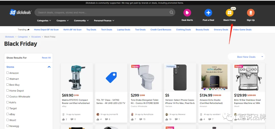
Task: Expand the Categories dropdown menu
Action: click(x=44, y=21)
